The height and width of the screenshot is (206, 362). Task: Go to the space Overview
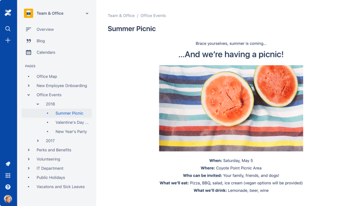point(45,29)
